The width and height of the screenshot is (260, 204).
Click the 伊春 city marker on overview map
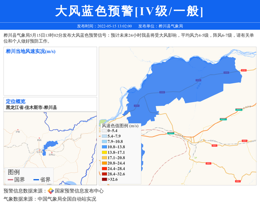coord(18,130)
